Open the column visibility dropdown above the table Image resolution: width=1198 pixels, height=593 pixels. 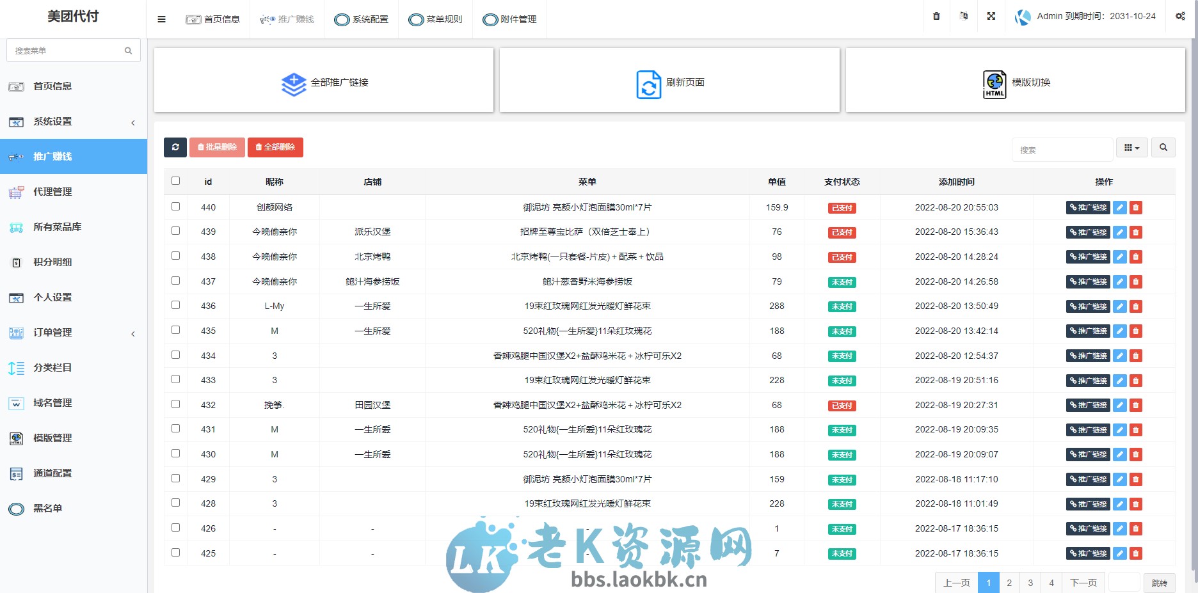[1132, 147]
